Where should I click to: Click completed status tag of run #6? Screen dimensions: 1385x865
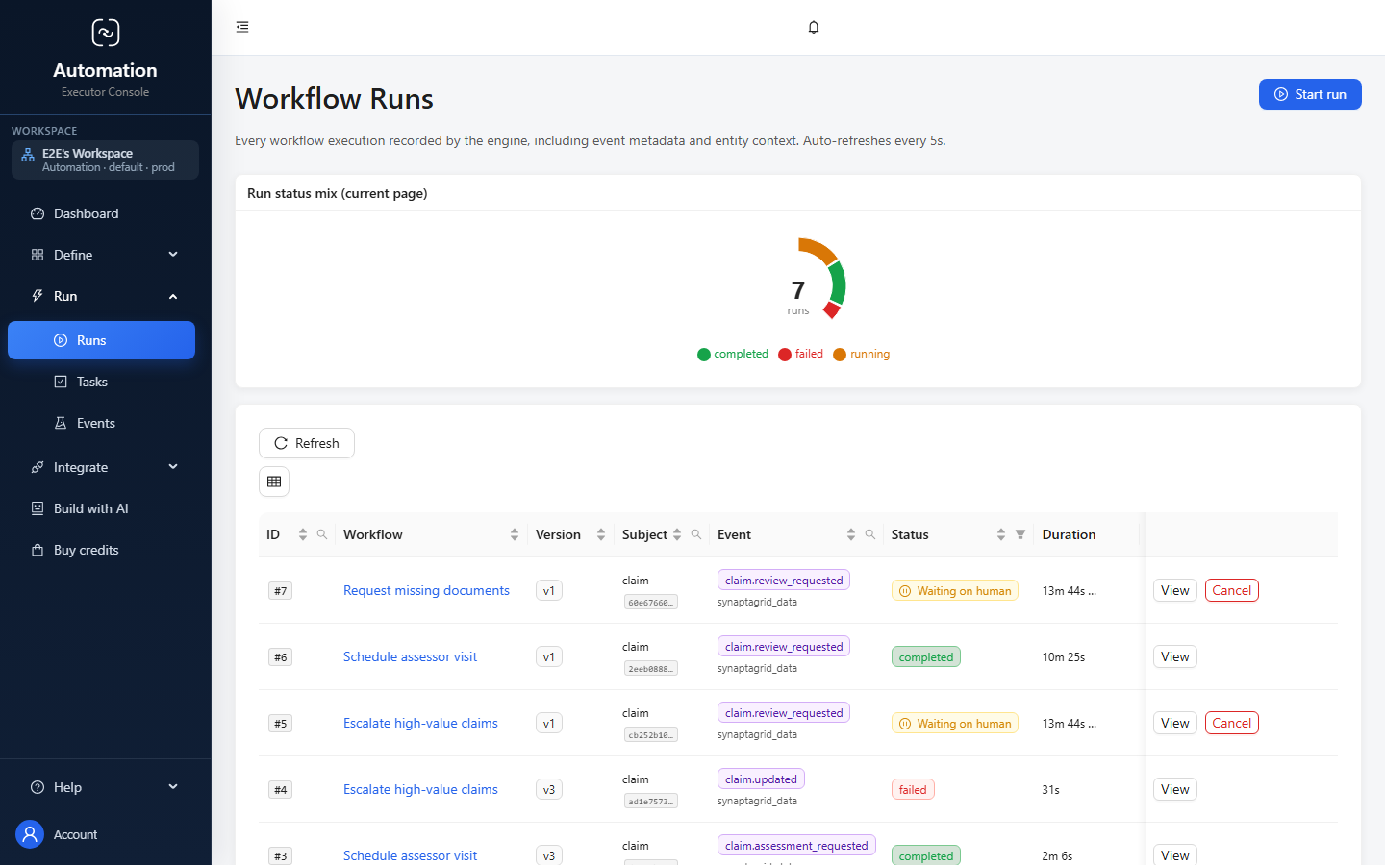point(926,657)
